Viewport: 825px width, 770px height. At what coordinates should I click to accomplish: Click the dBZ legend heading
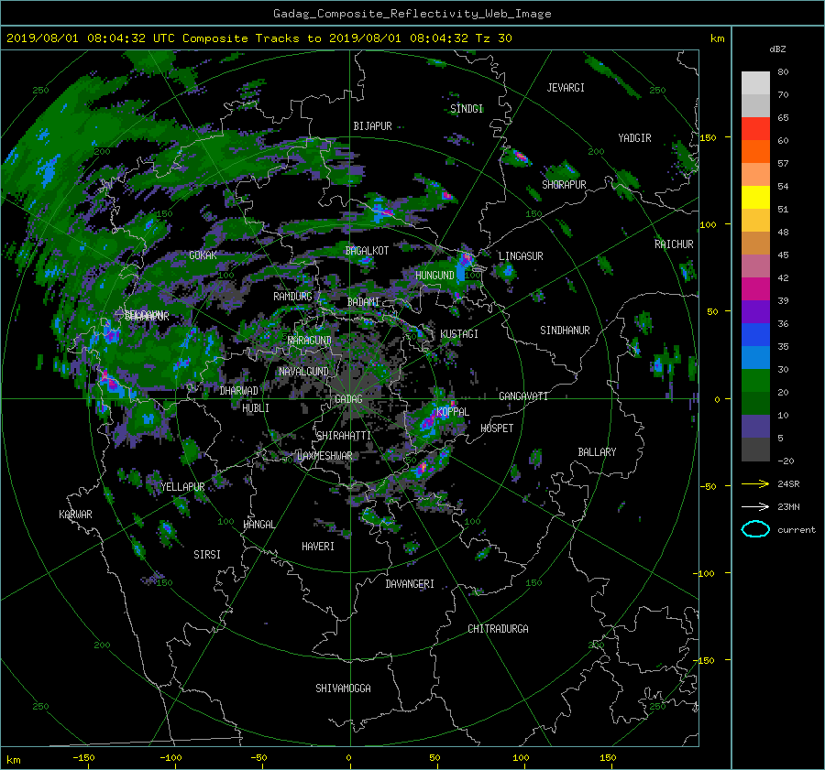click(x=777, y=49)
